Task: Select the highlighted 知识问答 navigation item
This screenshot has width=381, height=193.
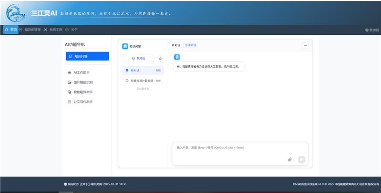Action: click(87, 56)
